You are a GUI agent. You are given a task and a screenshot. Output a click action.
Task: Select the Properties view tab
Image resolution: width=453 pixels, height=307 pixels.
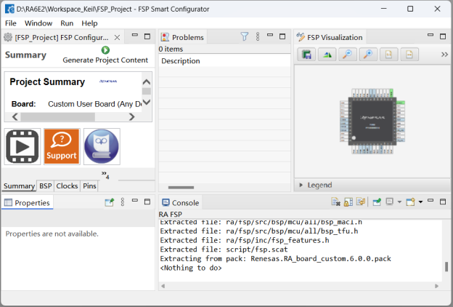coord(28,203)
